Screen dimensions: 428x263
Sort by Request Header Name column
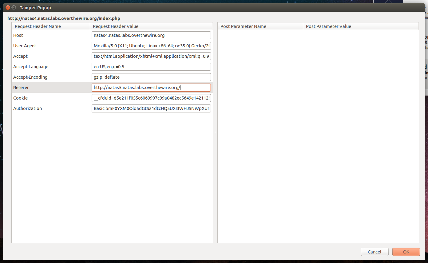click(x=51, y=26)
